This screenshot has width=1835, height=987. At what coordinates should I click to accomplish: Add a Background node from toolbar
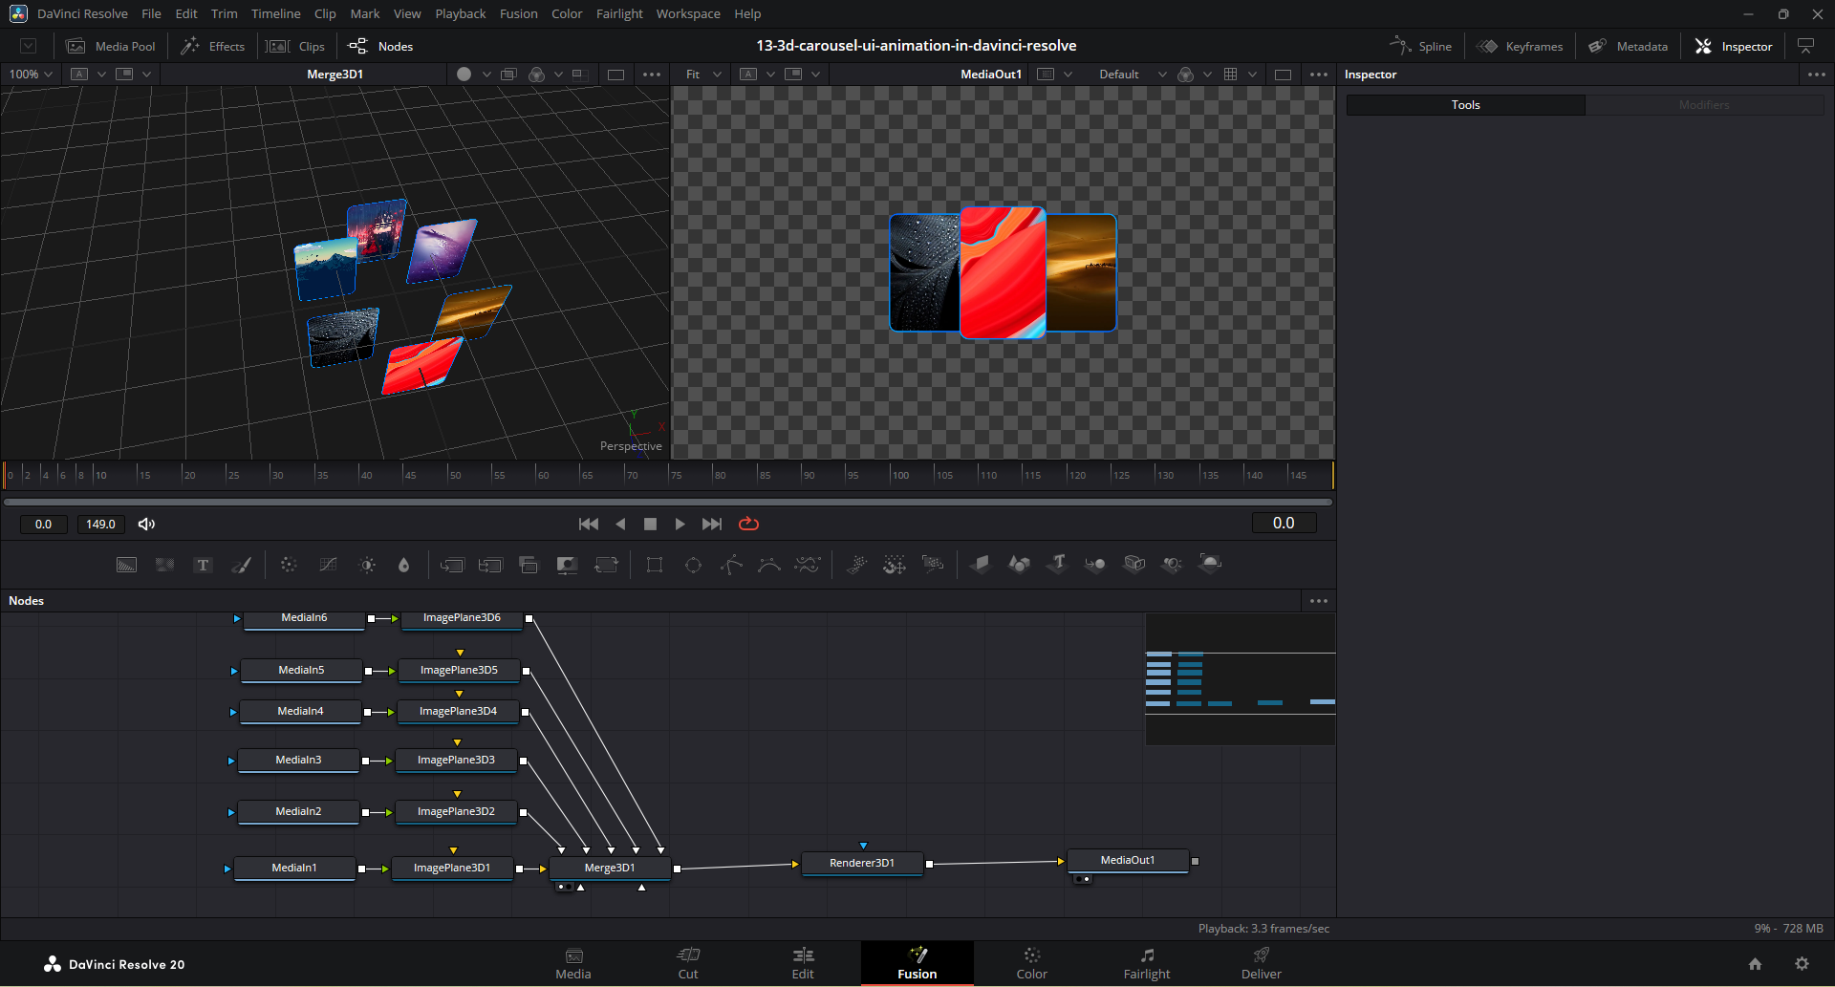126,565
